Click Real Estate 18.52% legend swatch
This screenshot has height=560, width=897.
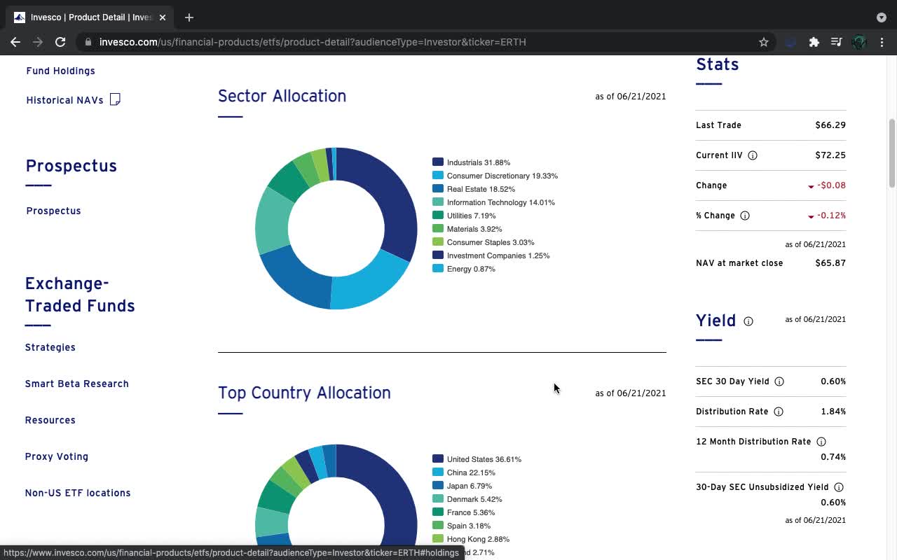[x=438, y=188]
